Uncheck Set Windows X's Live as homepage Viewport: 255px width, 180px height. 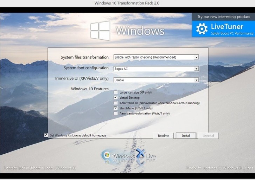click(x=46, y=135)
